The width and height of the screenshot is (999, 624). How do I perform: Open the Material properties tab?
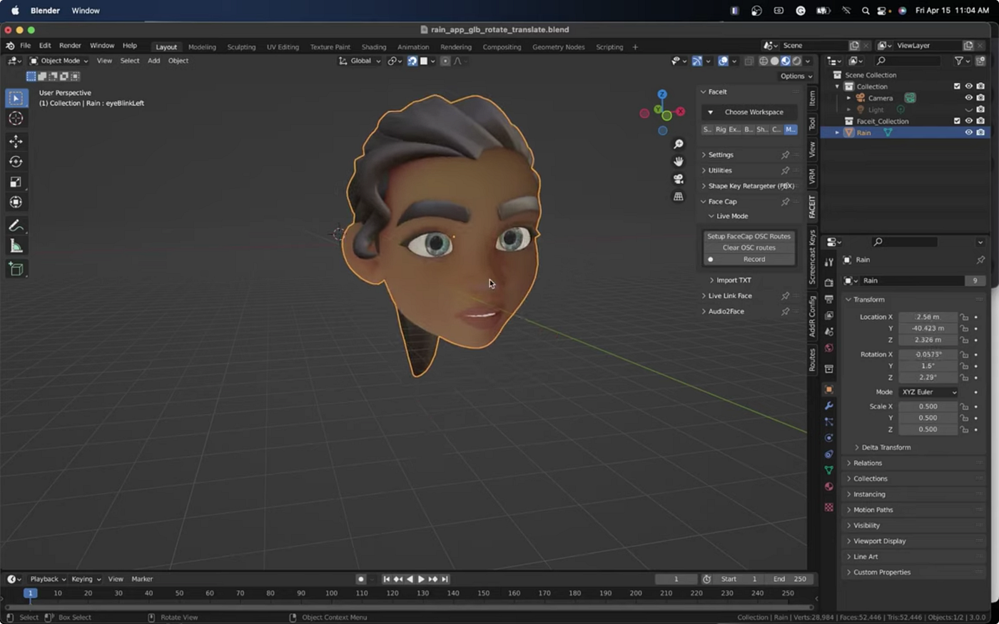828,487
